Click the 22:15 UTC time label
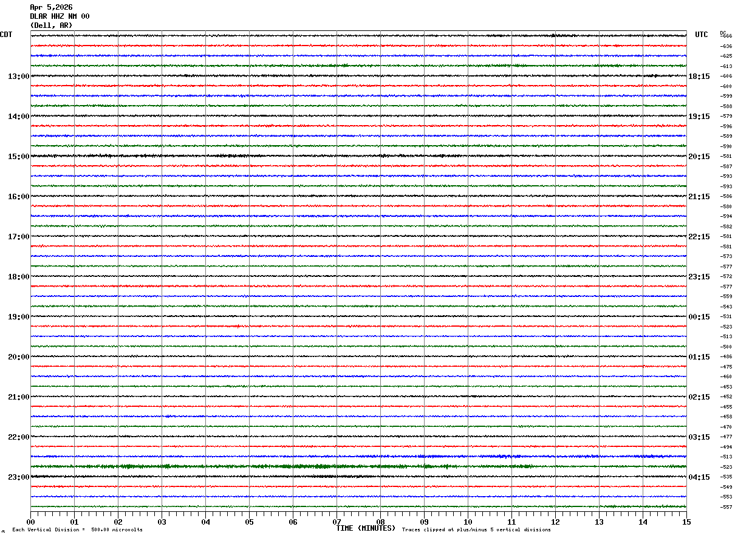 [x=699, y=237]
